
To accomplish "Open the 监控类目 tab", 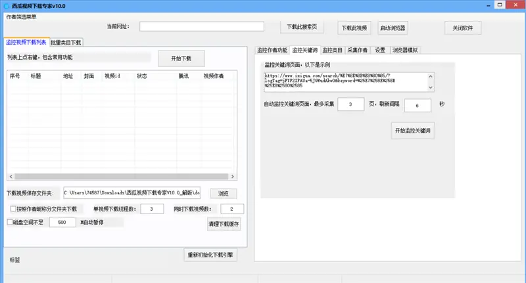I will pos(332,50).
